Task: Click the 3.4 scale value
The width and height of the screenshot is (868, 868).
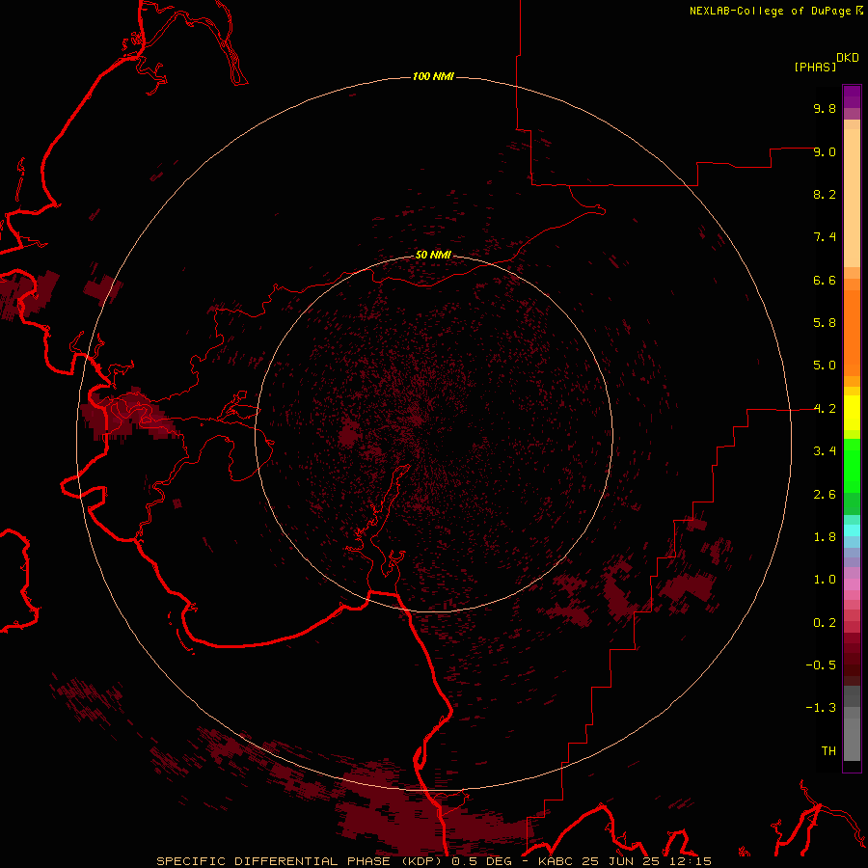Action: pyautogui.click(x=825, y=451)
